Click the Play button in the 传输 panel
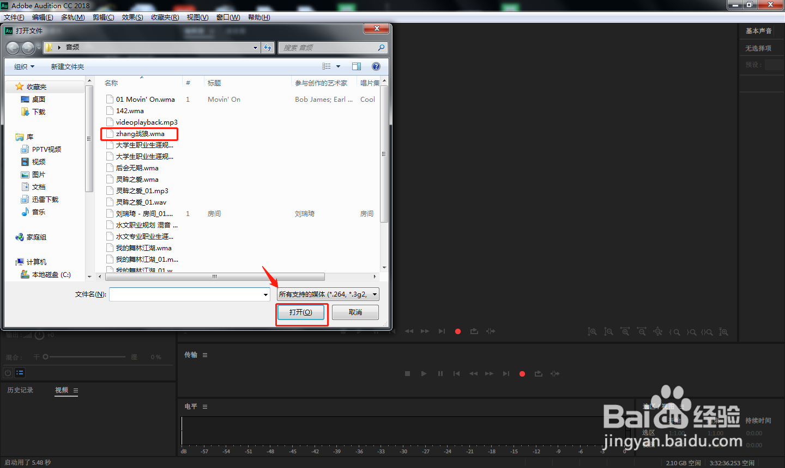Screen dimensions: 785x468 tap(424, 374)
